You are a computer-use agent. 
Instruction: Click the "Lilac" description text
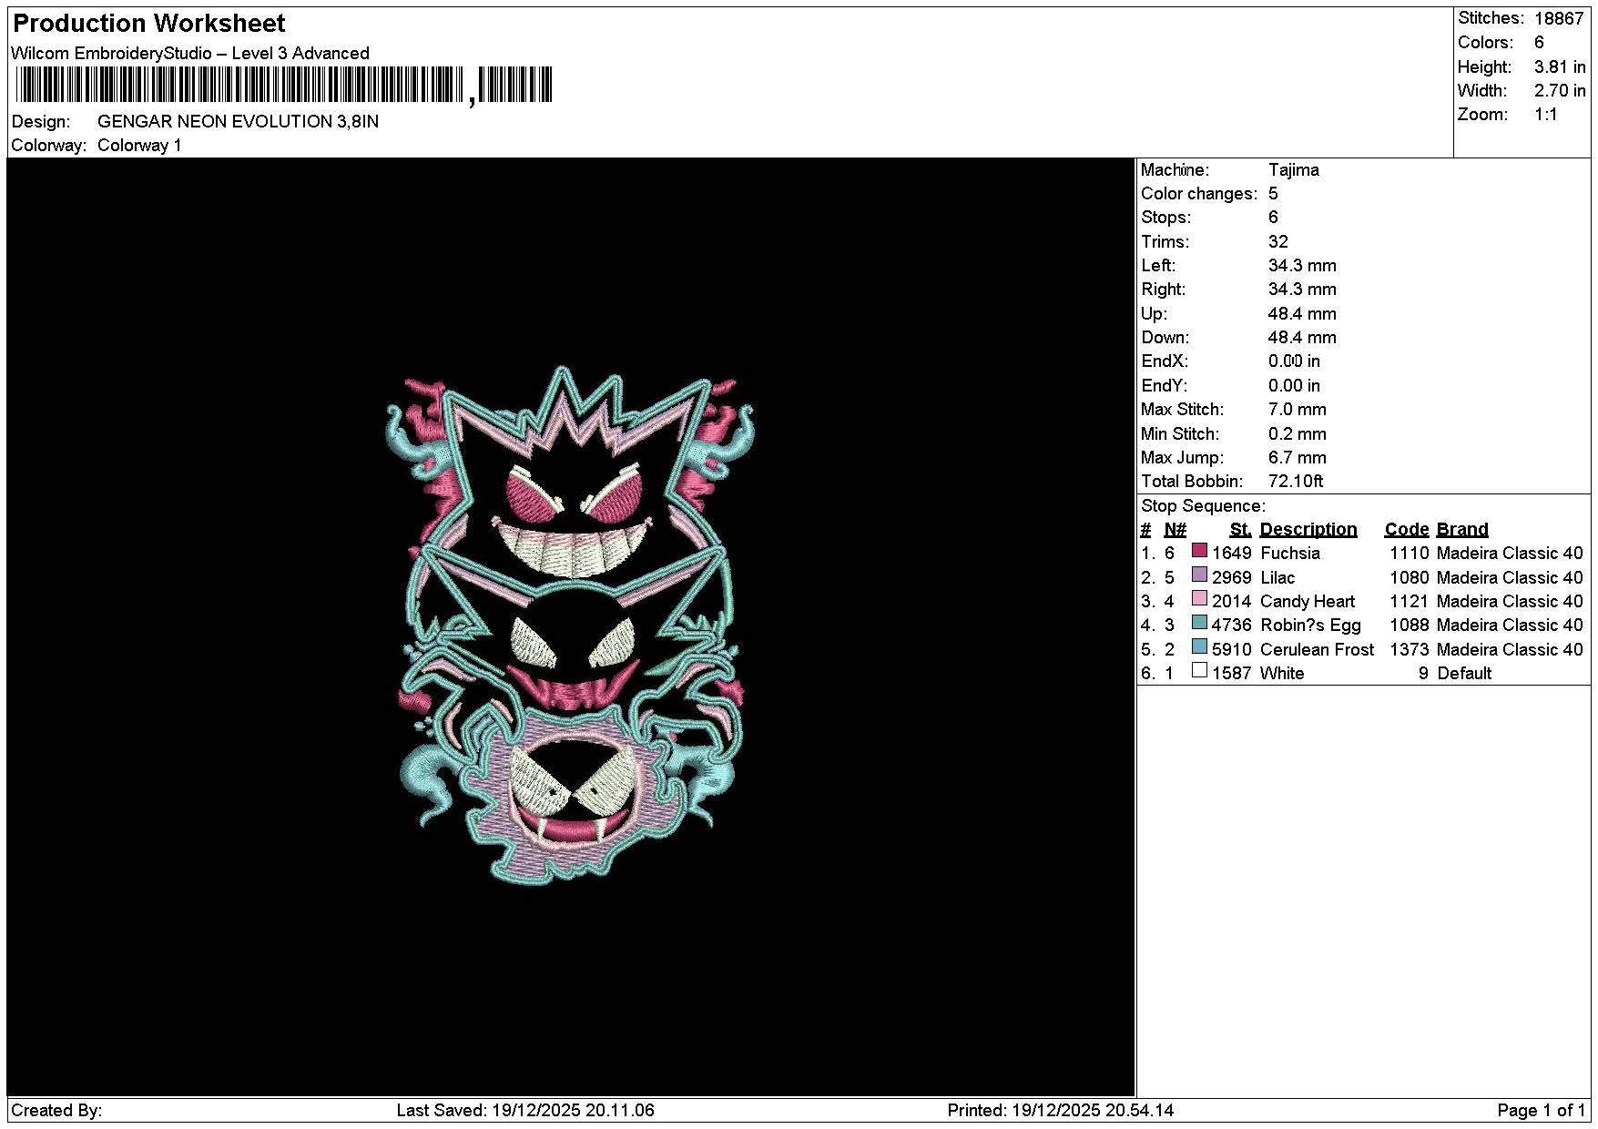[1277, 577]
